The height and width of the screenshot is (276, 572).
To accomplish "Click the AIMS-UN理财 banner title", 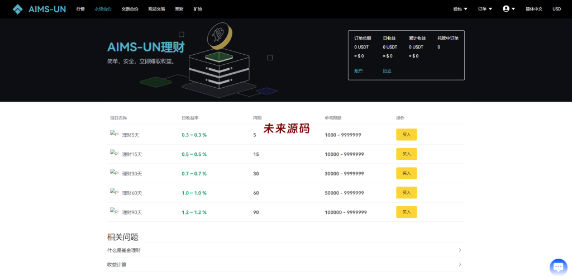I will (146, 47).
